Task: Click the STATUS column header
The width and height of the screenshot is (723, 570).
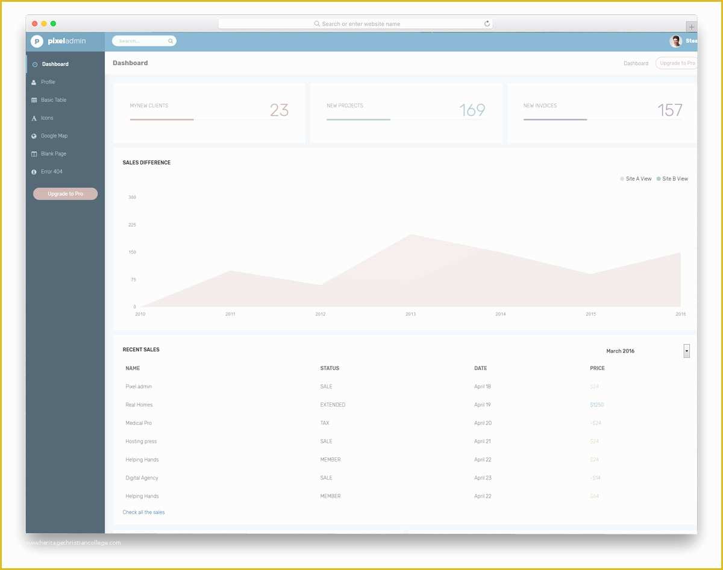Action: coord(330,368)
